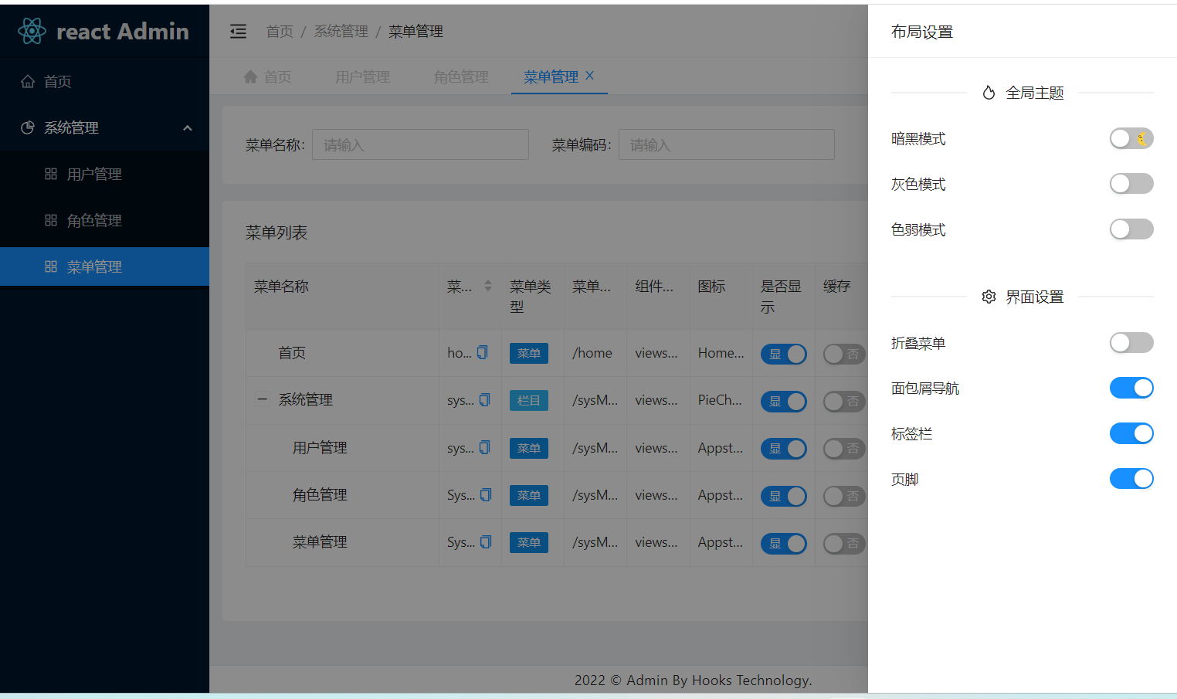Select the 菜单管理 tab label
This screenshot has width=1177, height=699.
point(551,76)
